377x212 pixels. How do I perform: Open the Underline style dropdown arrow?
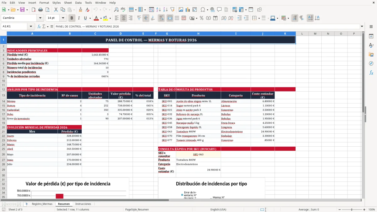[90, 18]
